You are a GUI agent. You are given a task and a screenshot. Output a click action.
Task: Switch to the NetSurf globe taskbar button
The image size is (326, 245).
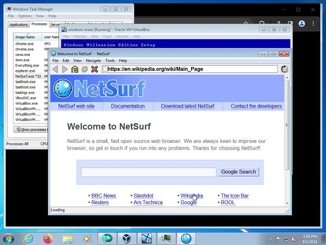186,239
